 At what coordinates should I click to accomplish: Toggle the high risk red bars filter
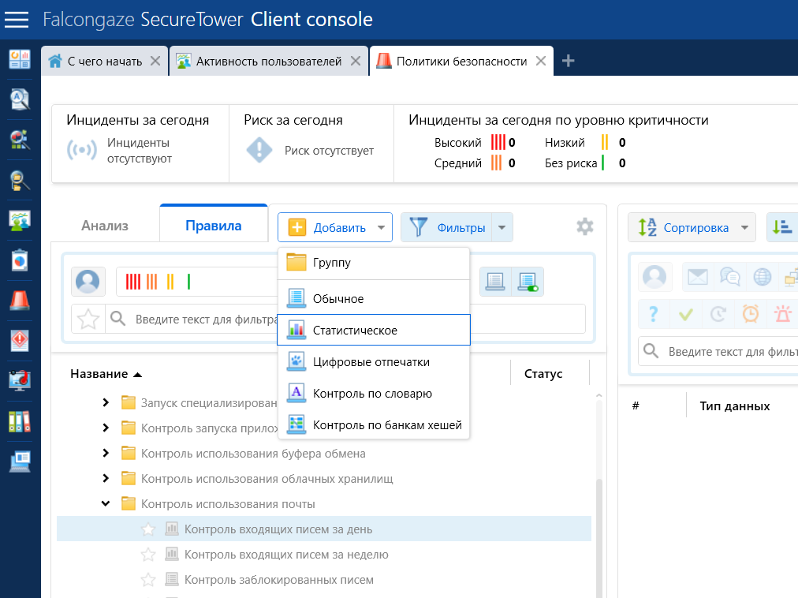click(x=132, y=281)
